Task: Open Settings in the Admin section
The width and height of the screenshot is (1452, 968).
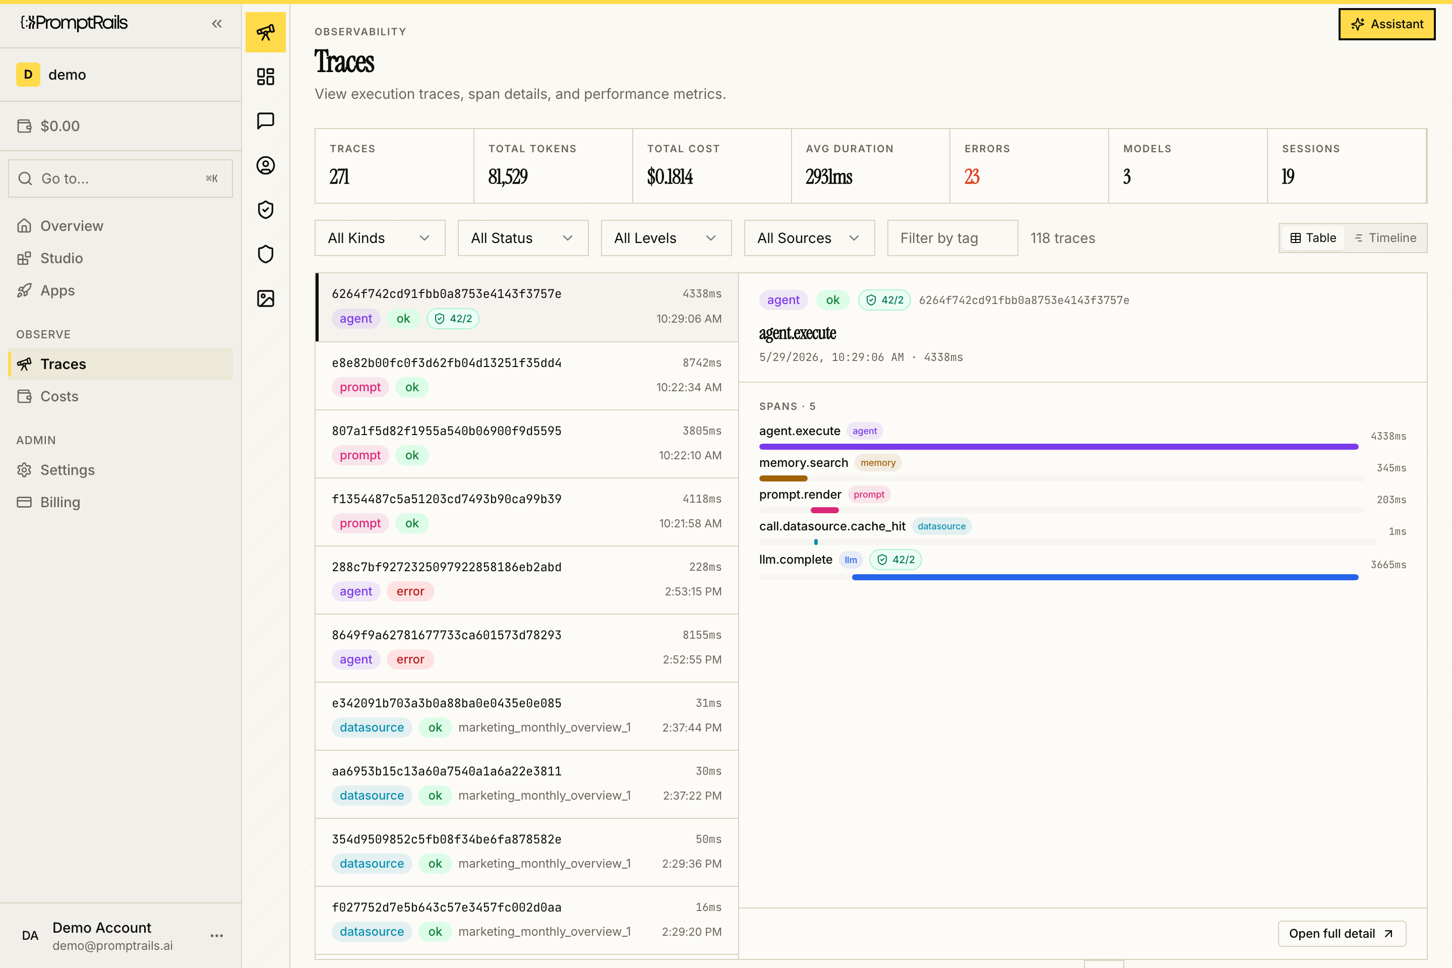Action: 120,470
